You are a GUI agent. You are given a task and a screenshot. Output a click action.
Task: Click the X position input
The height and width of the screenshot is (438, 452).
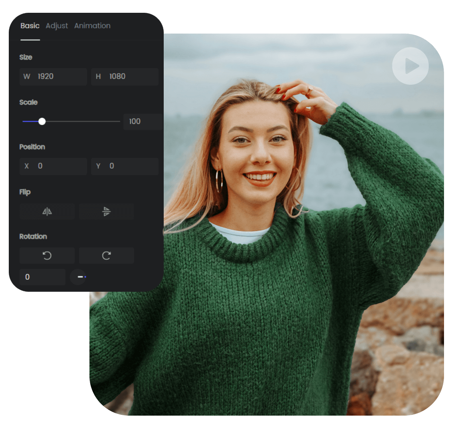point(53,166)
